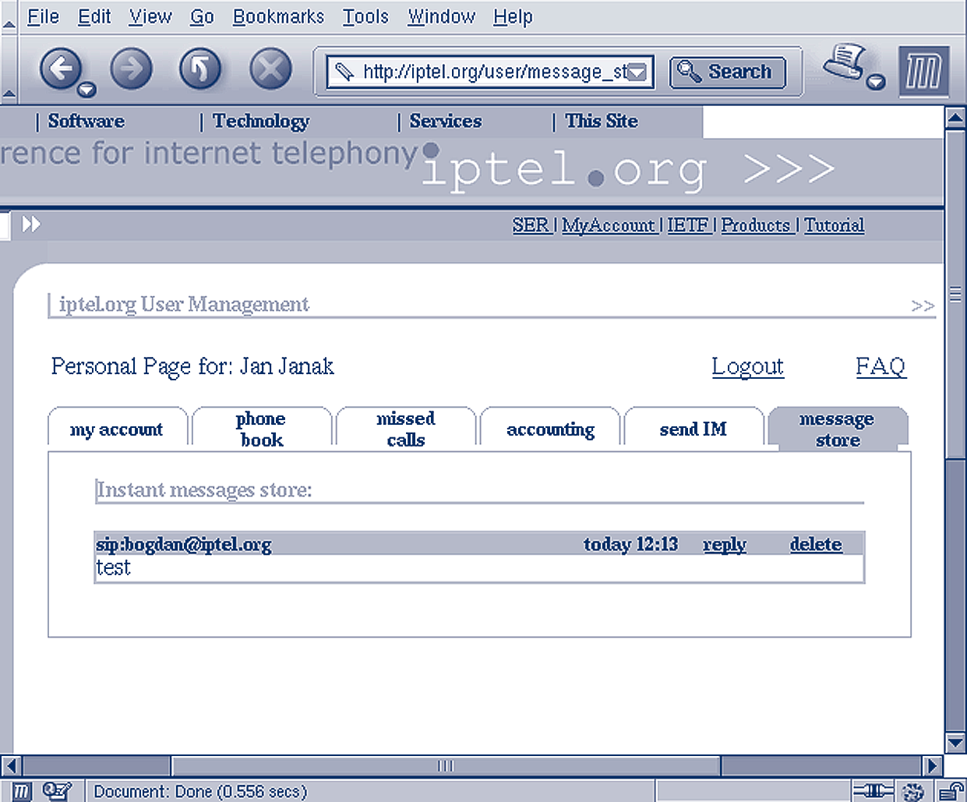Click the Forward navigation arrow button
The image size is (967, 802).
point(130,69)
